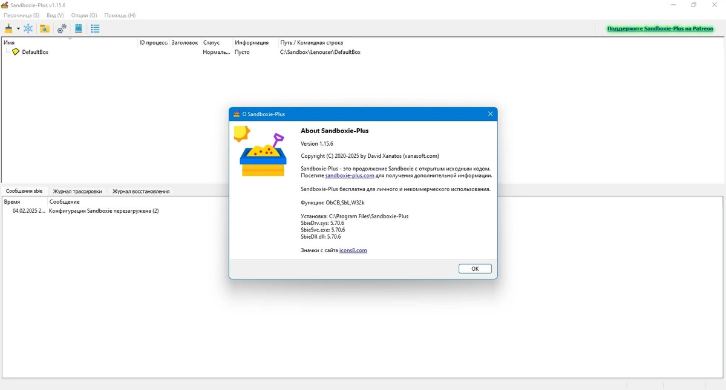Switch to the Журнал восстановления tab
Viewport: 726px width, 390px height.
pyautogui.click(x=141, y=191)
